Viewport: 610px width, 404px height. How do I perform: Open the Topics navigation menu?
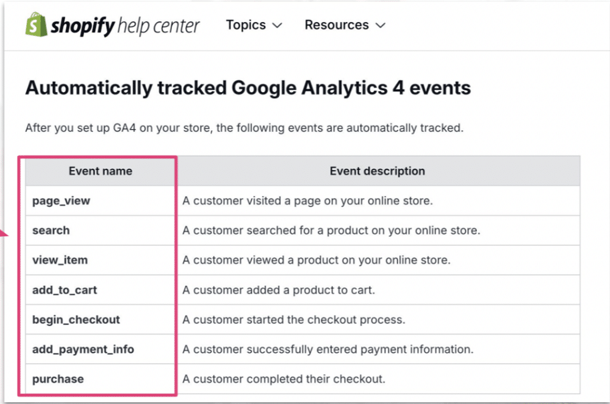[246, 25]
